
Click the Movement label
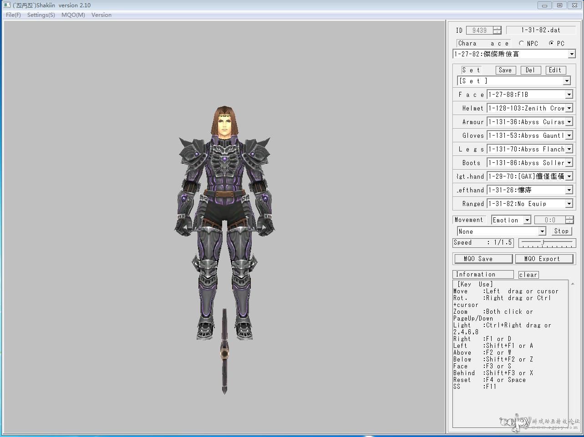pos(469,220)
